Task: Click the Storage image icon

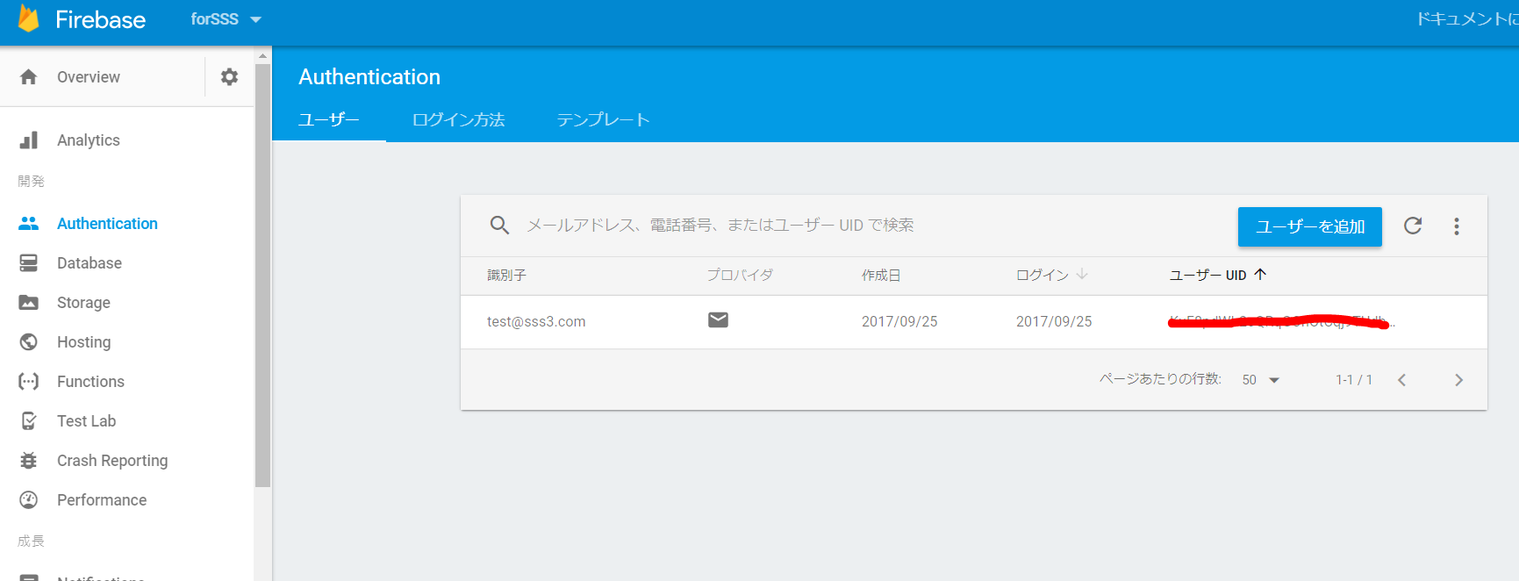Action: coord(29,303)
